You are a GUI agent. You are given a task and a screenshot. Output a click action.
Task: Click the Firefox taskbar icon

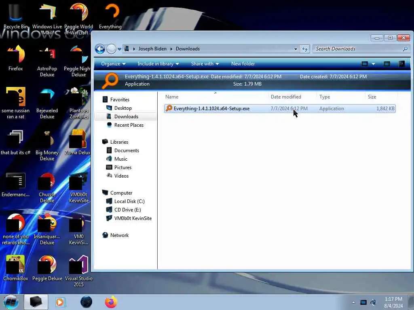click(x=111, y=302)
